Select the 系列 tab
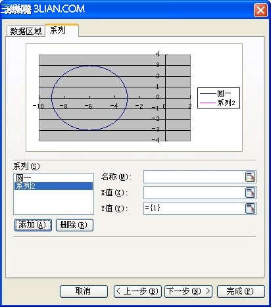Screen dimensions: 271x307 click(62, 30)
